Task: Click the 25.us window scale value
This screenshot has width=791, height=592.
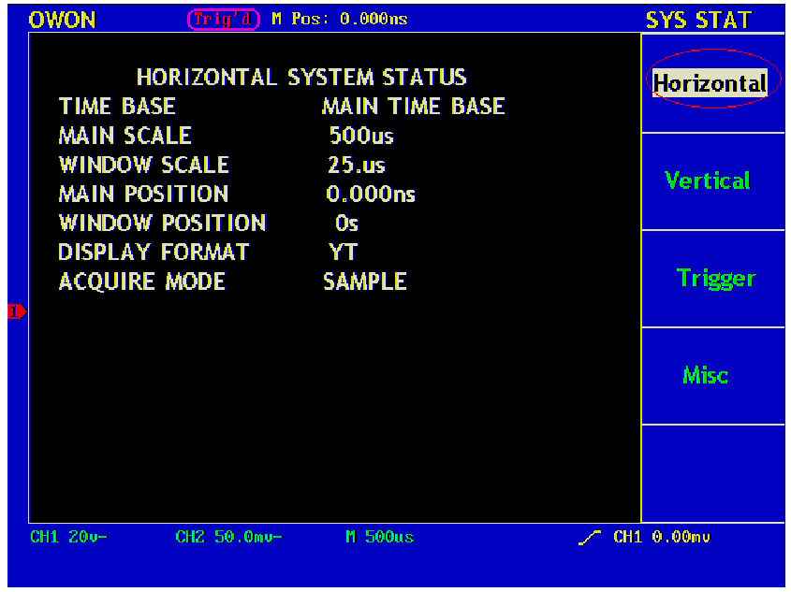Action: click(x=357, y=165)
